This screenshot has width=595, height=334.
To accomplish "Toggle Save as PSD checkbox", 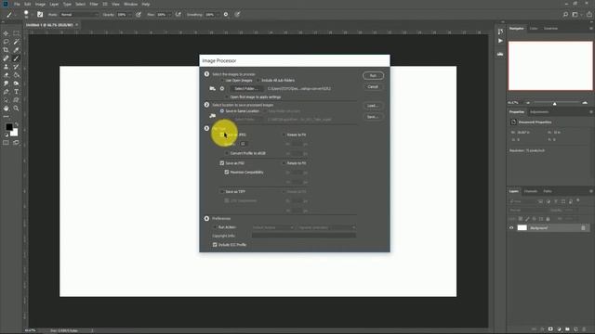I will 222,163.
